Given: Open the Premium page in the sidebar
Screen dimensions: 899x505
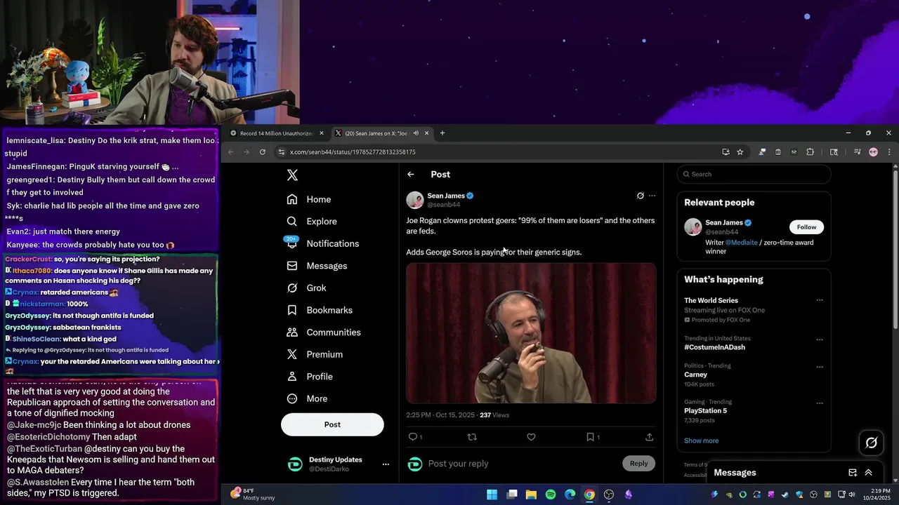Looking at the screenshot, I should [315, 354].
